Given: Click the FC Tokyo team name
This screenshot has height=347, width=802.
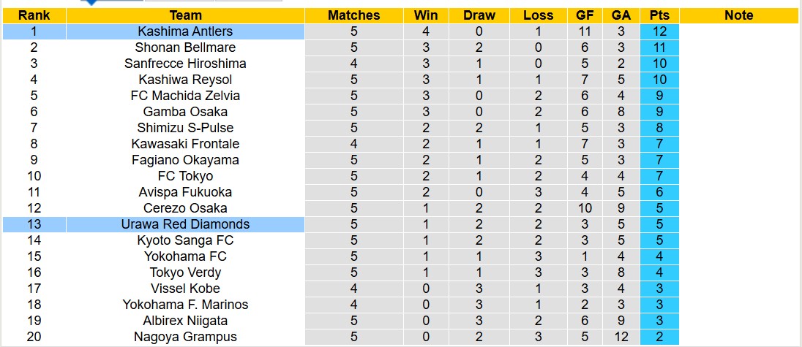Looking at the screenshot, I should pyautogui.click(x=185, y=176).
